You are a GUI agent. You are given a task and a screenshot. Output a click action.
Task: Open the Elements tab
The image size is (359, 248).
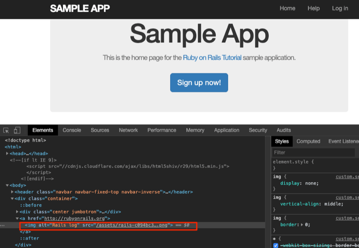coord(43,130)
